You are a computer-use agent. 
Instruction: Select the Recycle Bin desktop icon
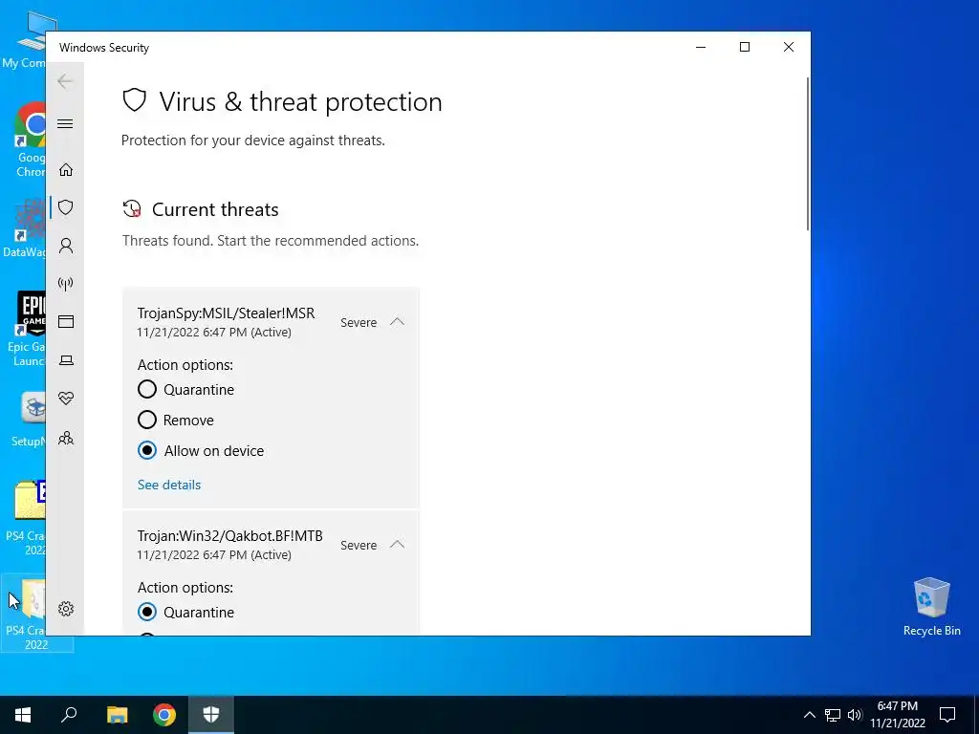coord(931,607)
